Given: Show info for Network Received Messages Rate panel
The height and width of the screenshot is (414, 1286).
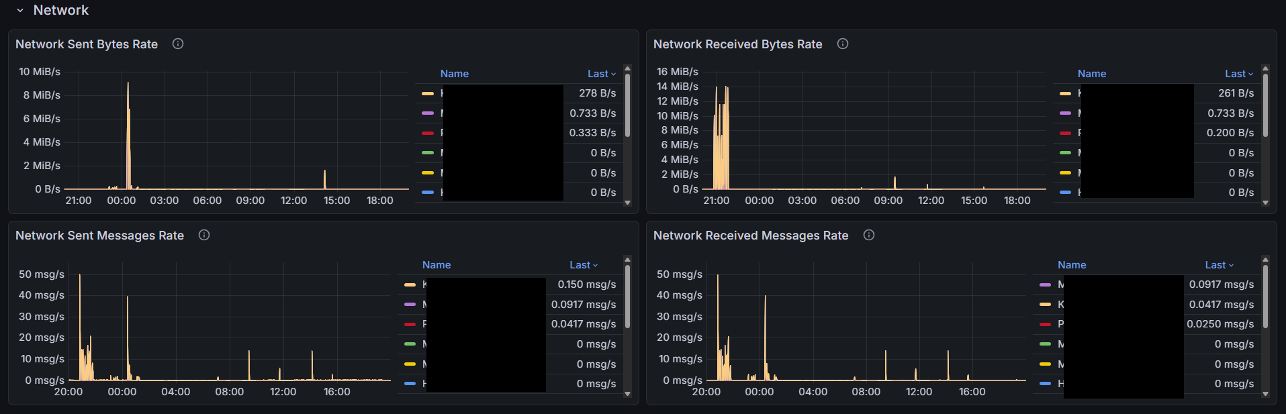Looking at the screenshot, I should (x=869, y=235).
